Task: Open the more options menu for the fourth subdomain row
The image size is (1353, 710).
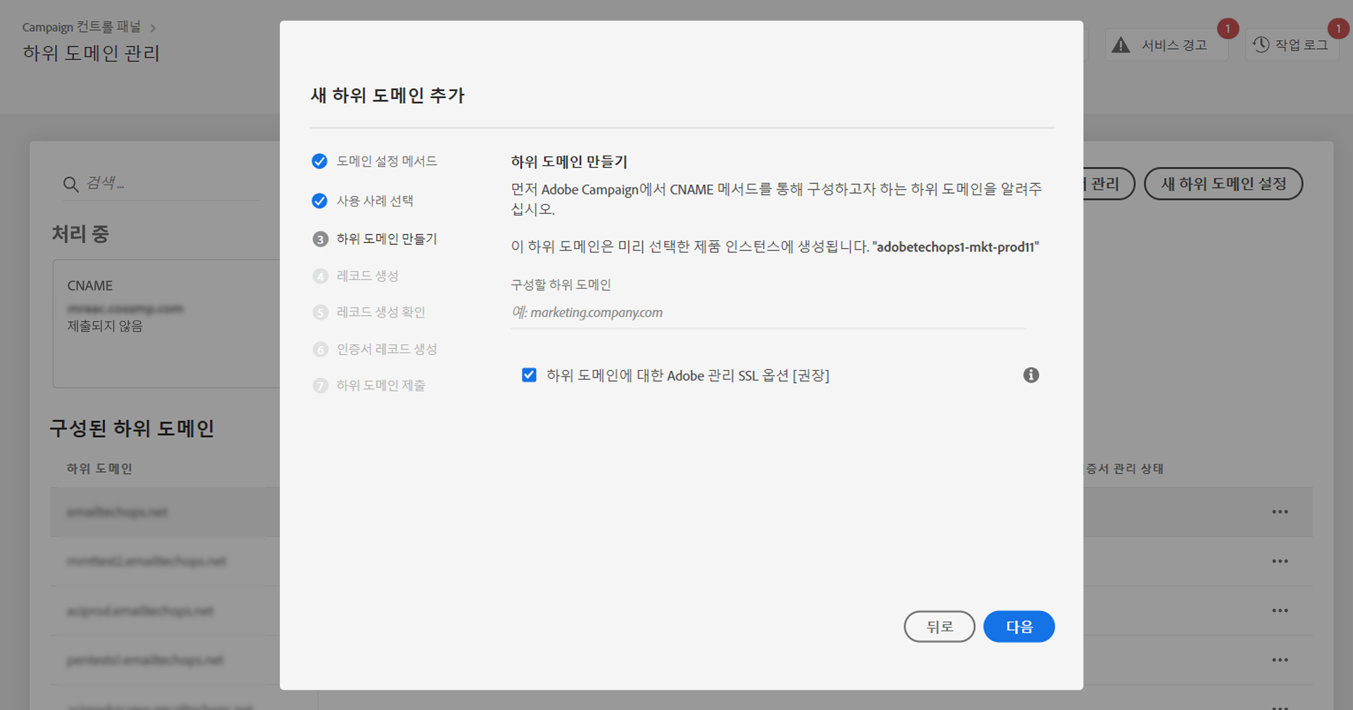Action: [x=1280, y=660]
